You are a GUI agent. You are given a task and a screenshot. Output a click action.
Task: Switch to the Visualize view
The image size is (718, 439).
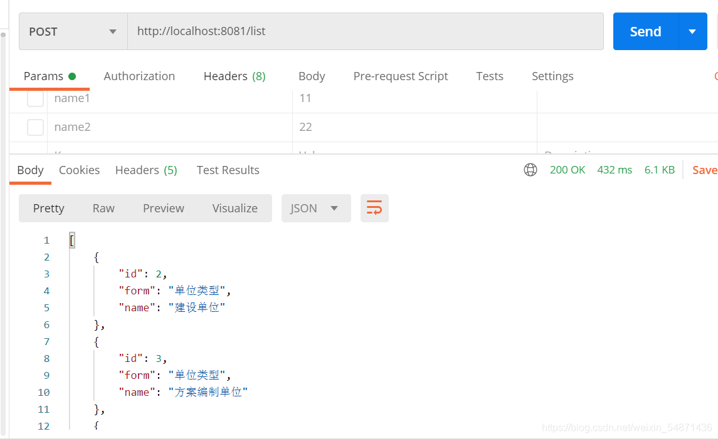coord(235,208)
